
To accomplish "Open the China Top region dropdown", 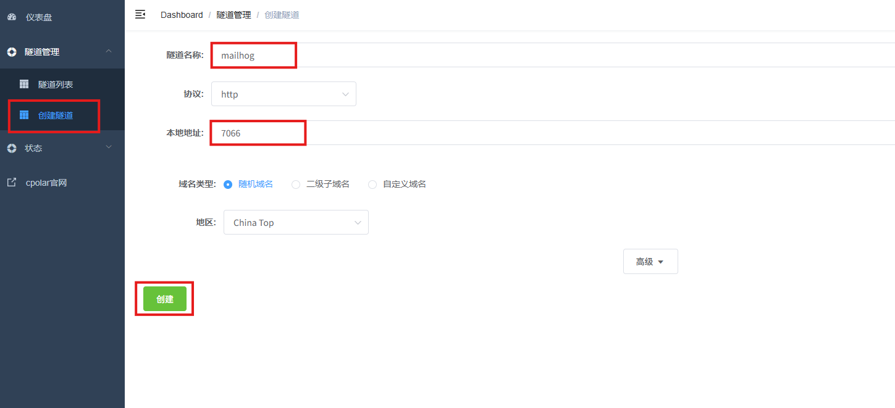I will pyautogui.click(x=296, y=223).
